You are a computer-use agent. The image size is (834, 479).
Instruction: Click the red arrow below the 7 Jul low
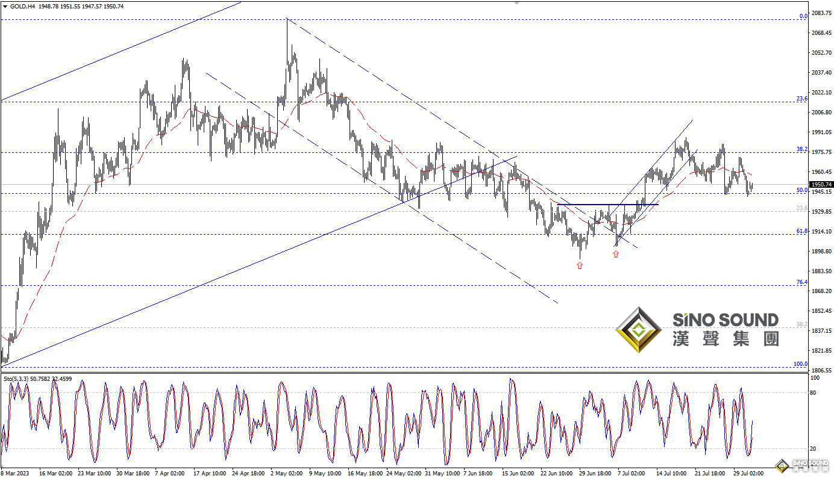pos(615,254)
